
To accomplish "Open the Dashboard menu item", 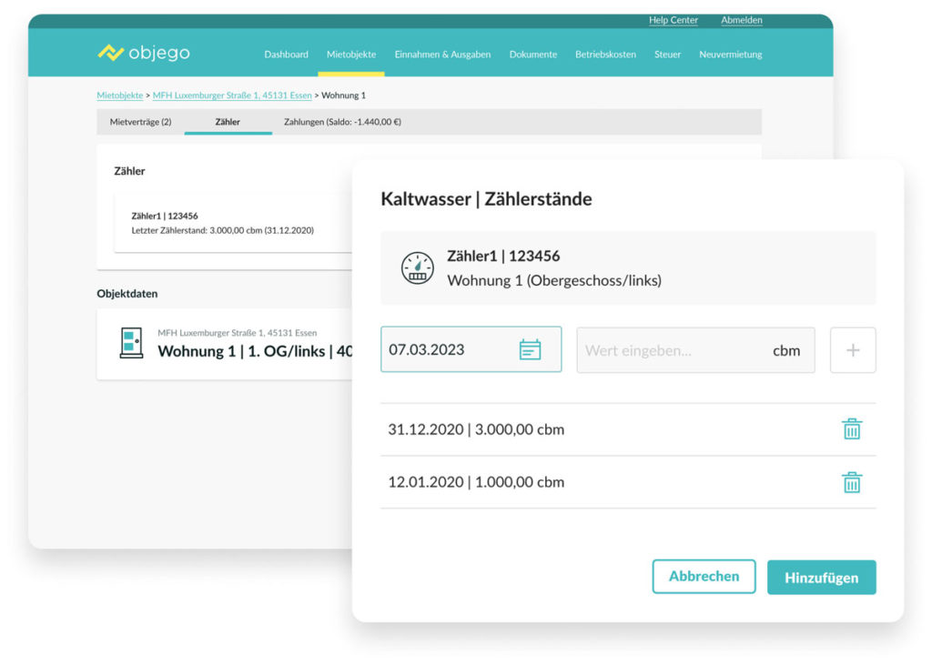I will [286, 55].
